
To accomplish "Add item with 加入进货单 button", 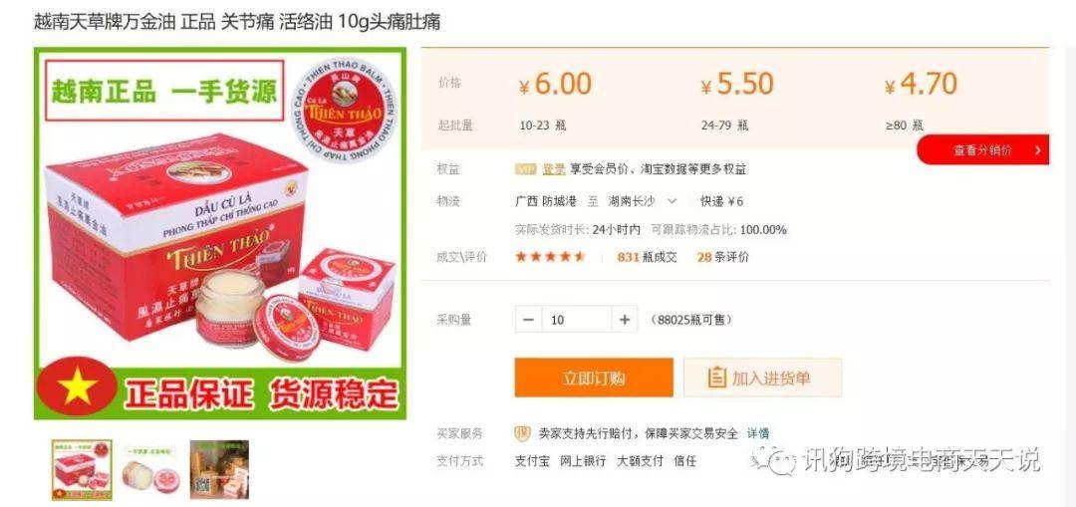I will 762,379.
